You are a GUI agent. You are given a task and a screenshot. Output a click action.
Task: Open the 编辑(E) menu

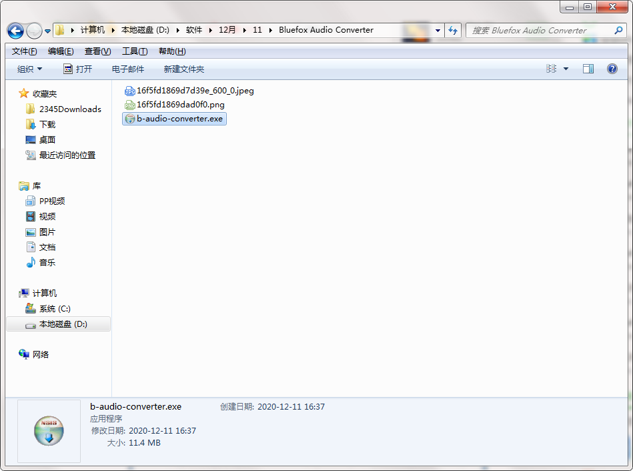pos(61,51)
